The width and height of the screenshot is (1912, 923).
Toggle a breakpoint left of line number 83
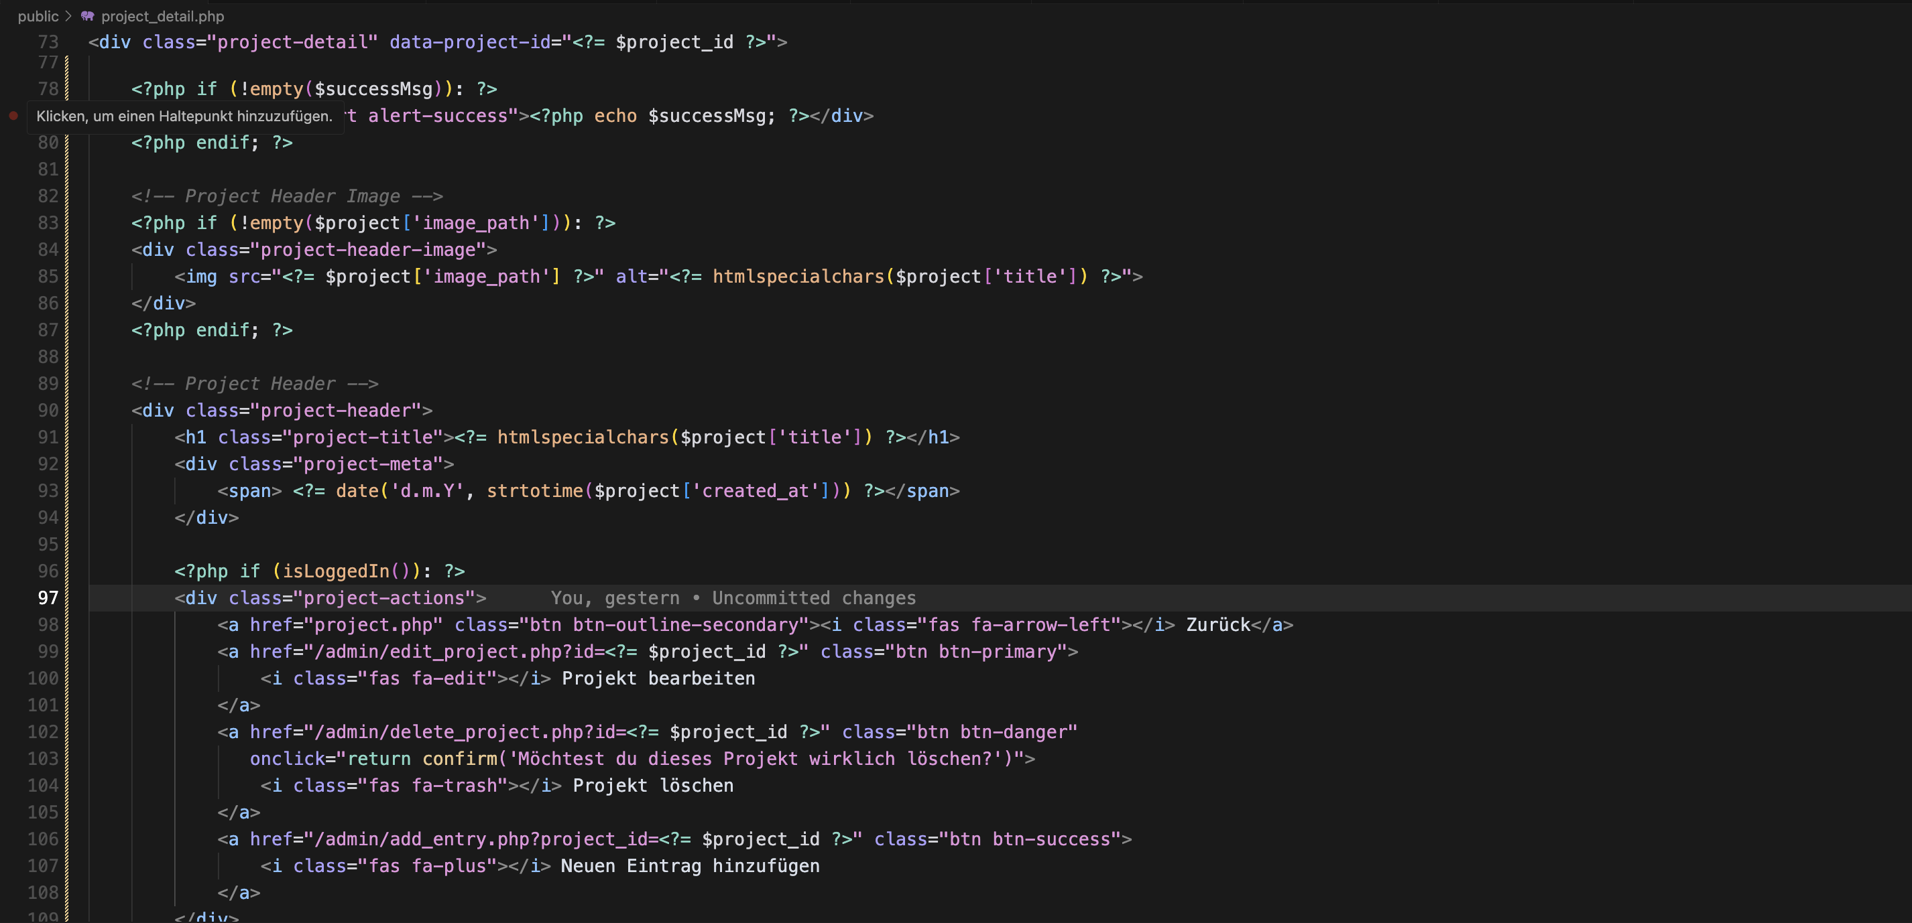[13, 223]
